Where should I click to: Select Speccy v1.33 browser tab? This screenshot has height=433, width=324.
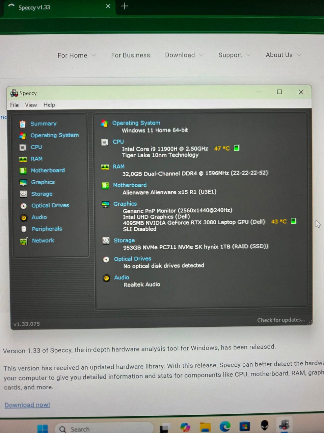tap(59, 7)
